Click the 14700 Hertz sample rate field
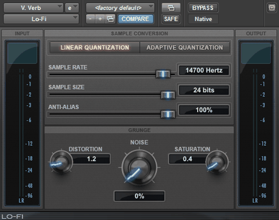This screenshot has width=279, height=220. [x=204, y=71]
